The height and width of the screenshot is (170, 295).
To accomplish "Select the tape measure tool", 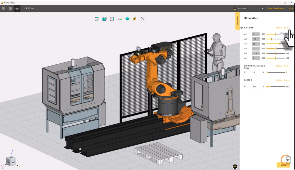I will [135, 19].
